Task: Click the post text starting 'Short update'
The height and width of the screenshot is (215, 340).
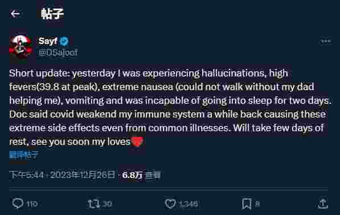Action: [170, 107]
